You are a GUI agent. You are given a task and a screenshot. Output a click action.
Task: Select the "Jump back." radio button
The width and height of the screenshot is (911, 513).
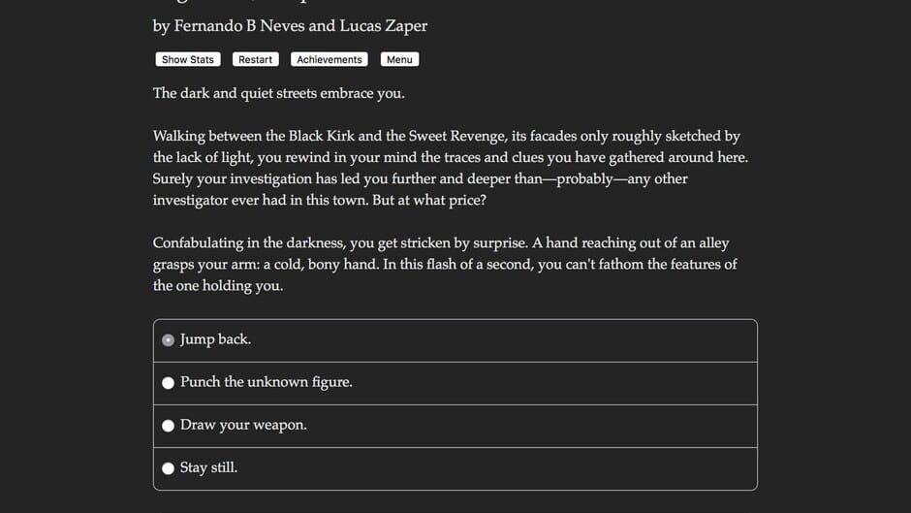click(169, 340)
